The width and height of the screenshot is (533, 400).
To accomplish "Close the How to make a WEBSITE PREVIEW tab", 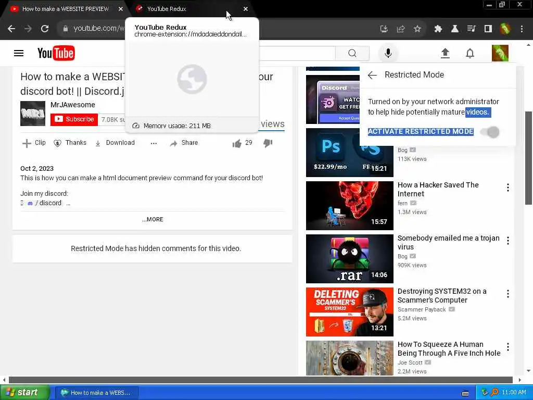I will (x=120, y=9).
